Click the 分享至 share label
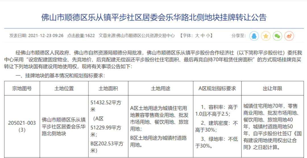The height and width of the screenshot is (158, 307). coord(238,36)
